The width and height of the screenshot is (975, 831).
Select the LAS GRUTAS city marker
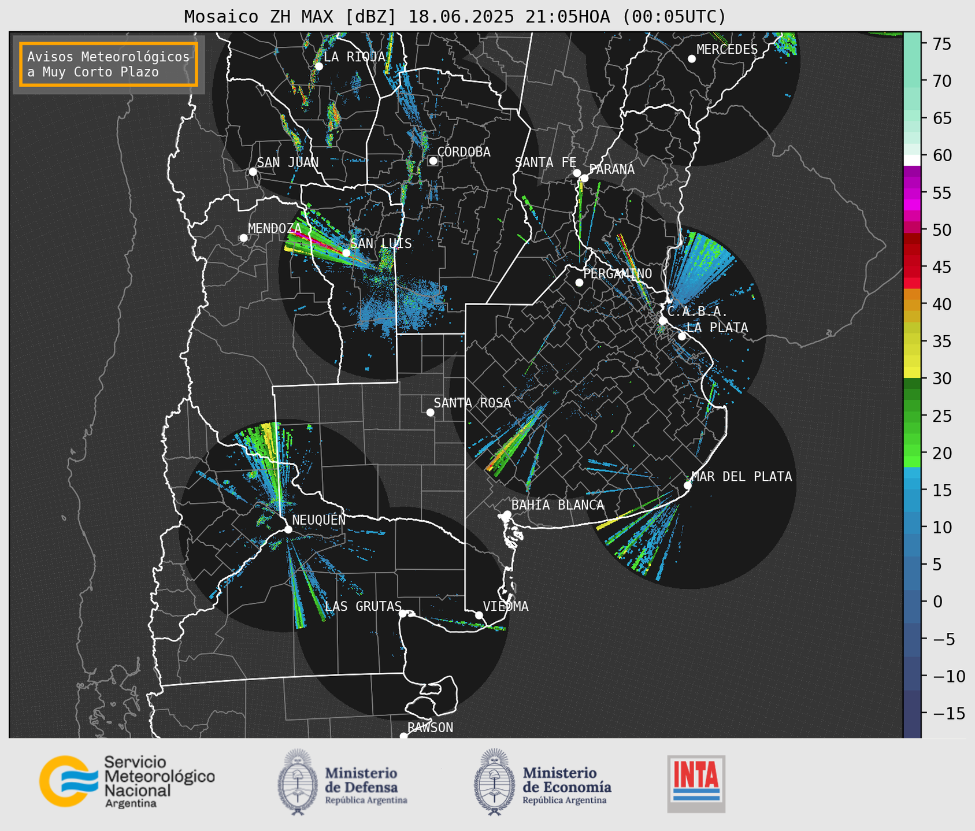403,614
